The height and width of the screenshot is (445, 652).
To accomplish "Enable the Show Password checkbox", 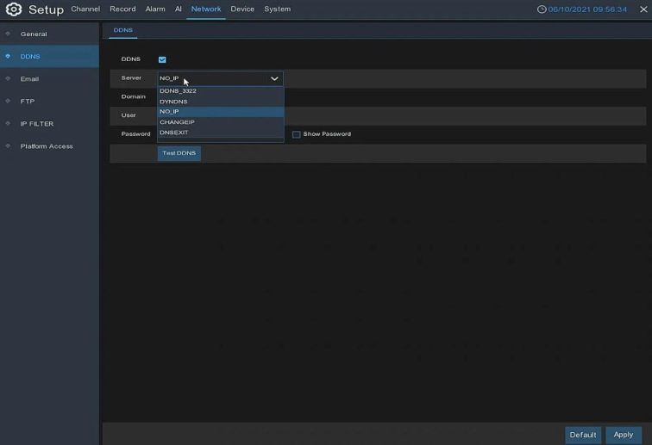I will point(296,134).
